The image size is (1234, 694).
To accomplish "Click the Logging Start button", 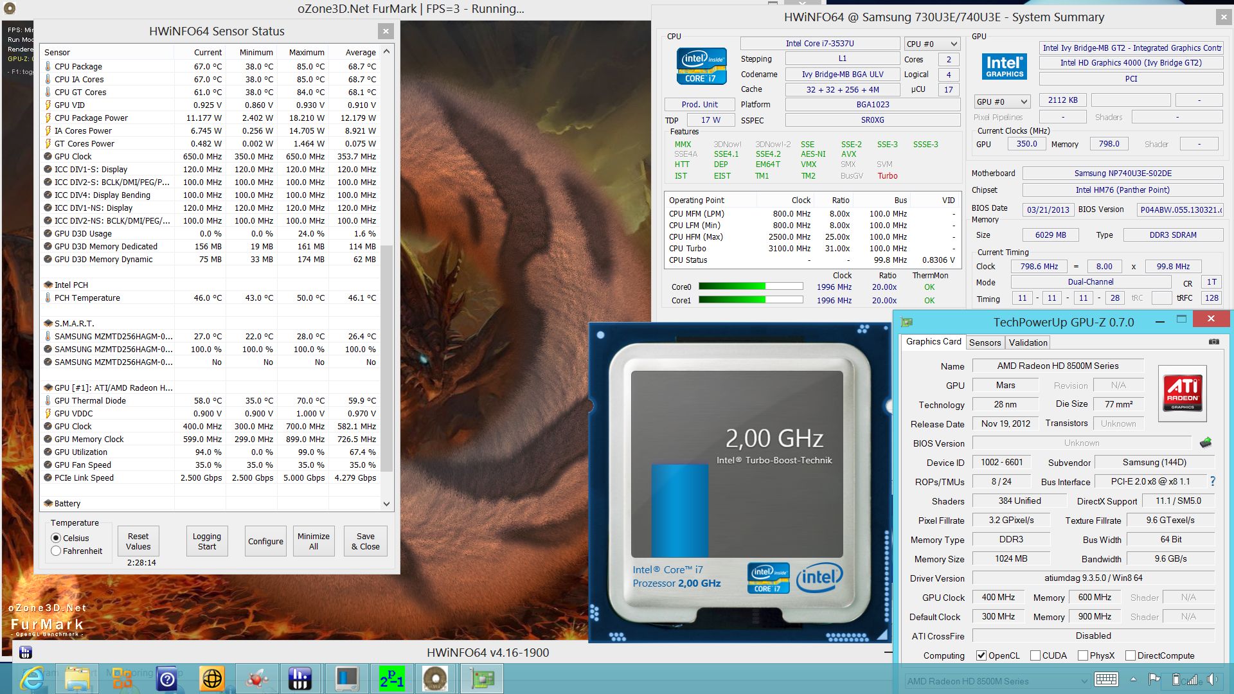I will [207, 541].
